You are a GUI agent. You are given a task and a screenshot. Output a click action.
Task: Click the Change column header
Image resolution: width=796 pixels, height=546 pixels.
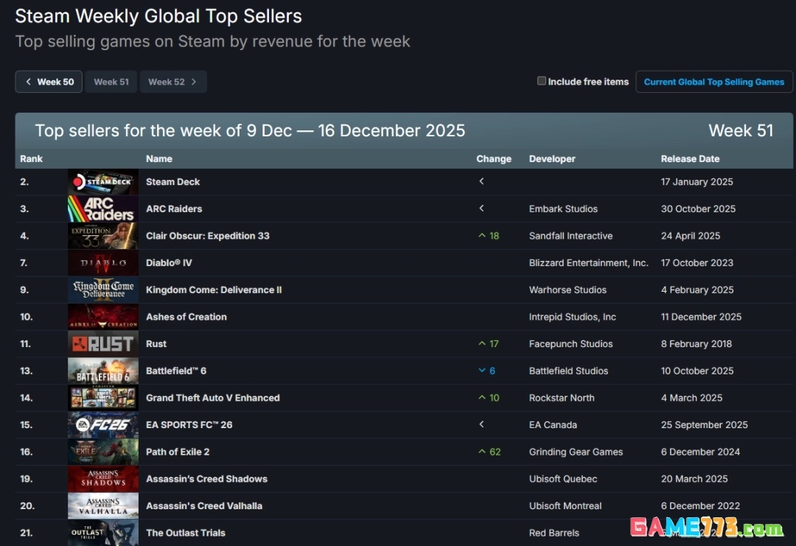(494, 158)
